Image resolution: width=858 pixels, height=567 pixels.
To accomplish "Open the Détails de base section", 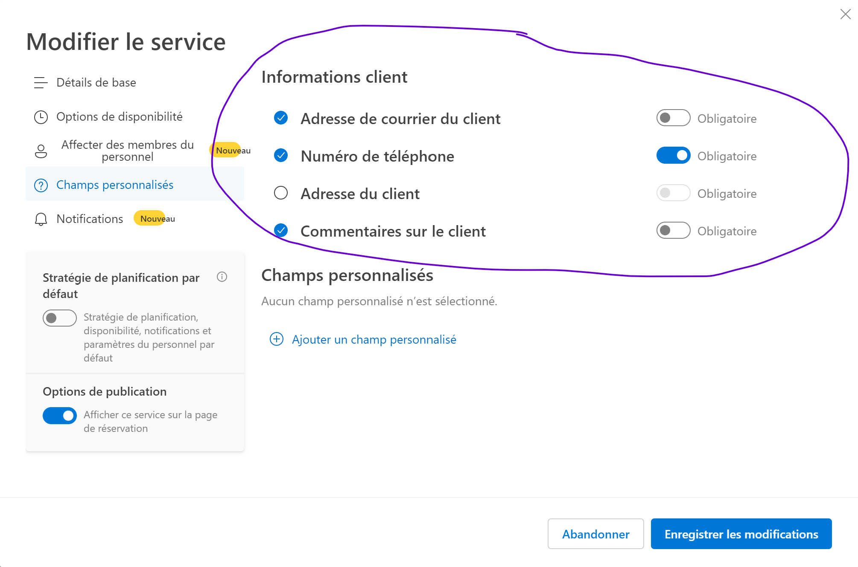I will point(135,83).
